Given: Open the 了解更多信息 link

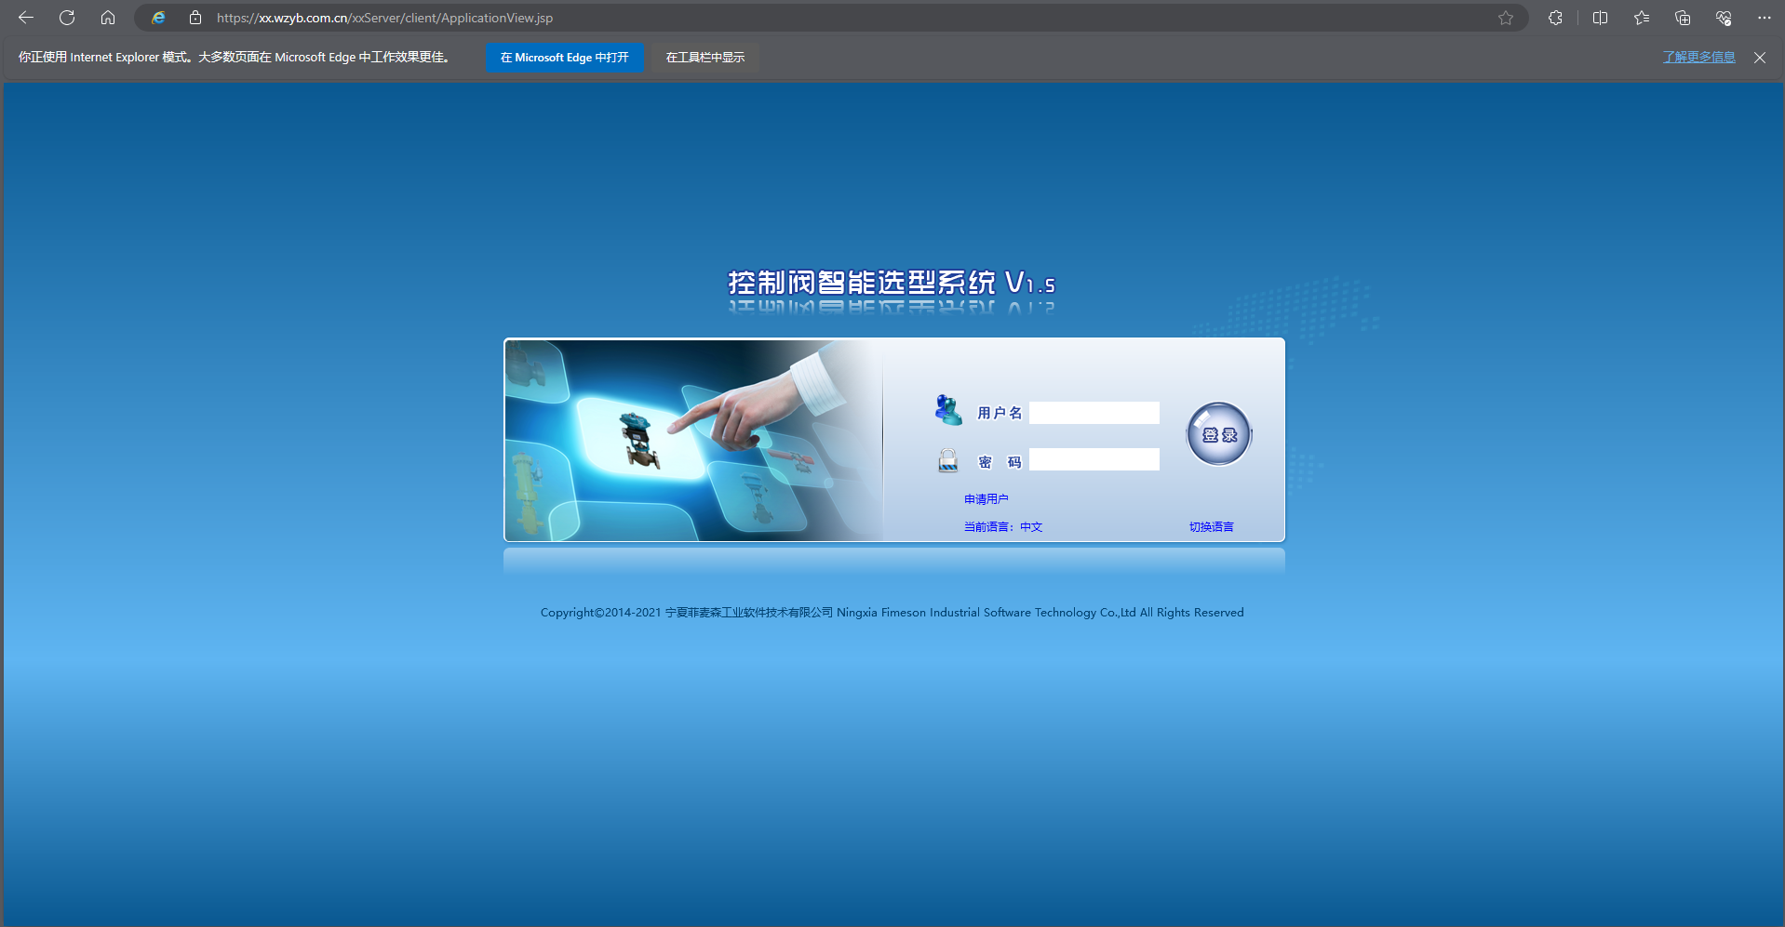Looking at the screenshot, I should [1698, 58].
